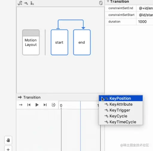Image resolution: width=153 pixels, height=151 pixels.
Task: Click the timeline position 0 marker
Action: [x=61, y=106]
